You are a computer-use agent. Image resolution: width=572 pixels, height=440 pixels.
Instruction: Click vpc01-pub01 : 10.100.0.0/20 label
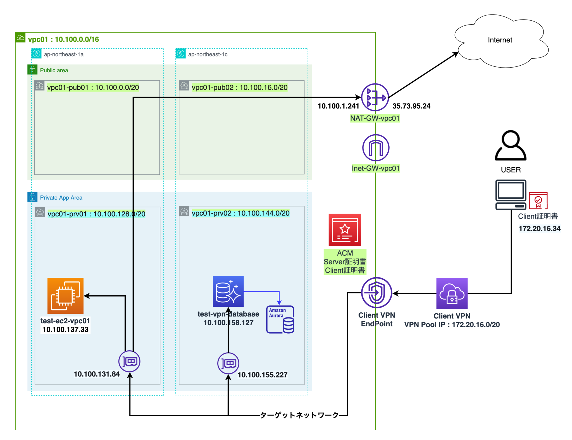click(93, 87)
